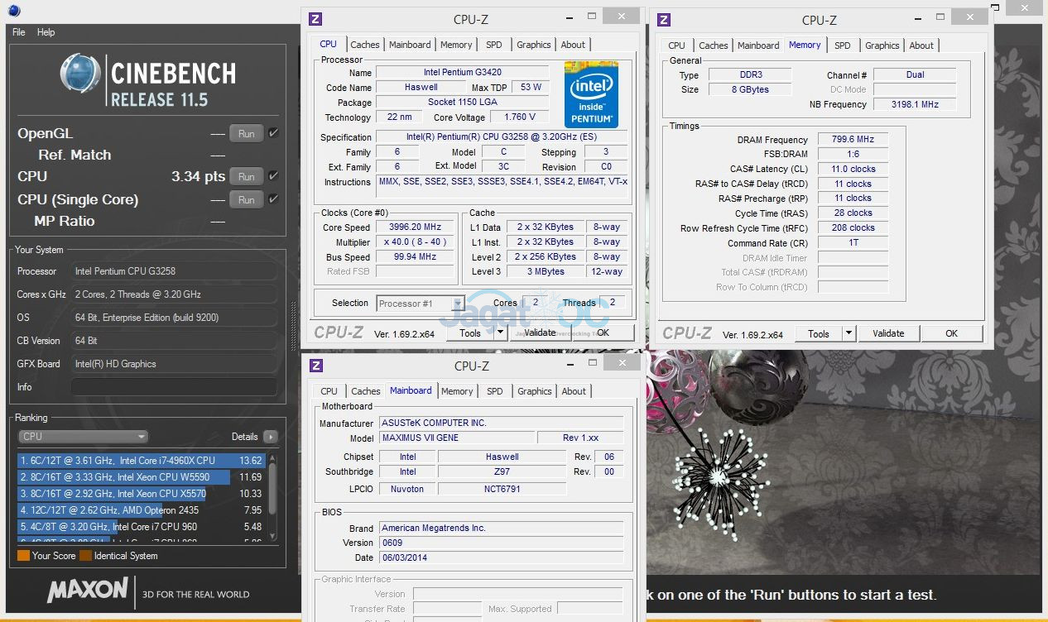Open About tab in Mainboard window
The width and height of the screenshot is (1048, 622).
point(574,391)
